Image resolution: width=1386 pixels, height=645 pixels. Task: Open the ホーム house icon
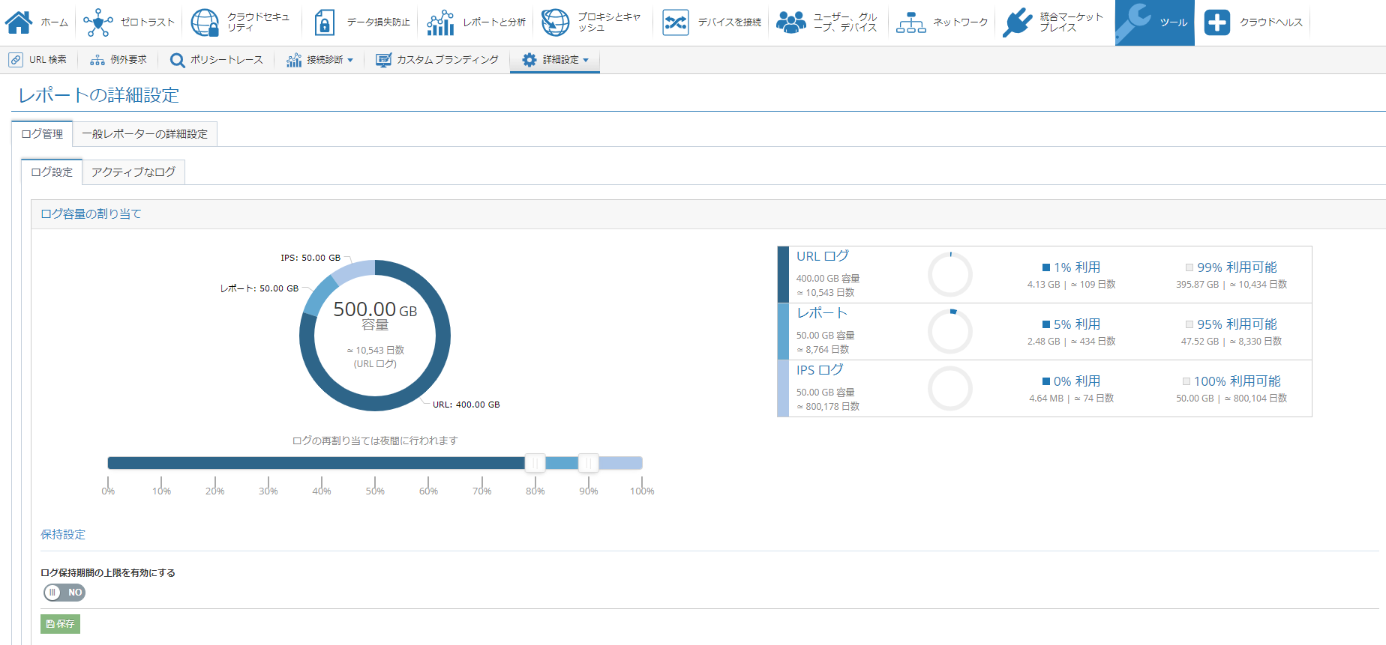tap(19, 22)
